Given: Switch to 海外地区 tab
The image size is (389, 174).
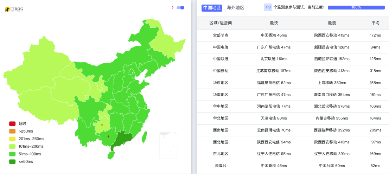Looking at the screenshot, I should pos(235,8).
